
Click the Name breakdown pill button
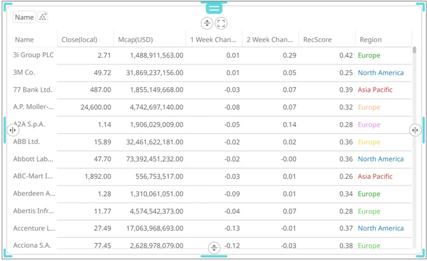[x=24, y=17]
